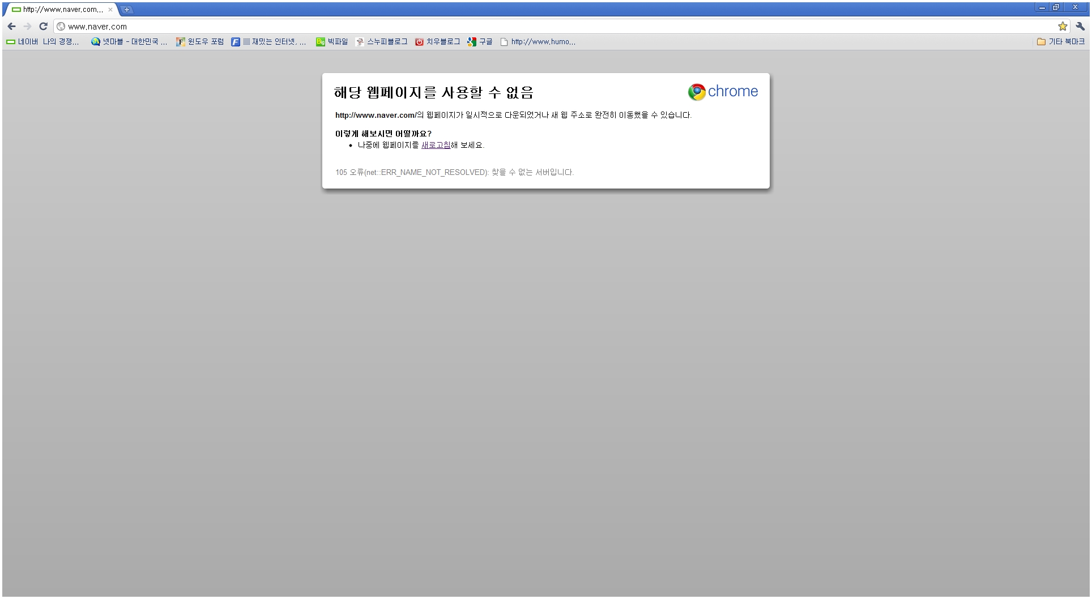Click the globe site-info icon in address bar
Image resolution: width=1092 pixels, height=599 pixels.
click(61, 26)
